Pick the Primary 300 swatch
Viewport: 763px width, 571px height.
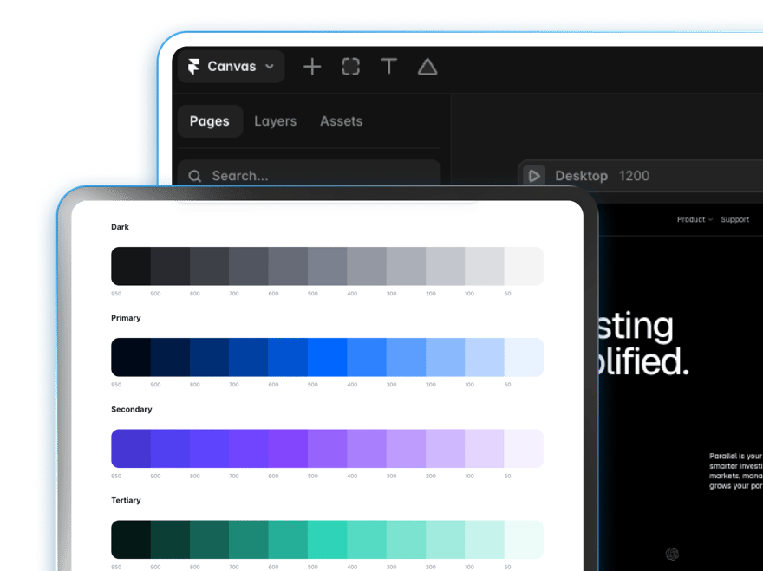point(407,357)
